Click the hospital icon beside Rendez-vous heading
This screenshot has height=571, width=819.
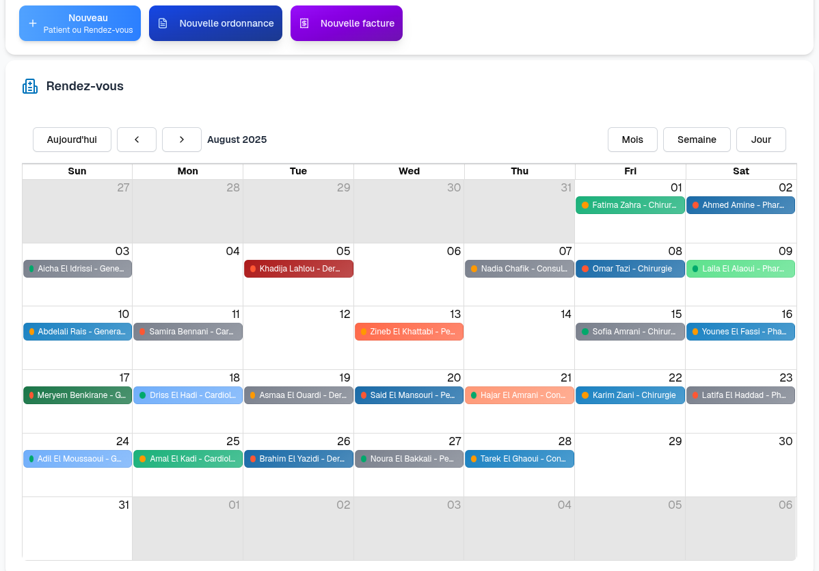pyautogui.click(x=29, y=85)
